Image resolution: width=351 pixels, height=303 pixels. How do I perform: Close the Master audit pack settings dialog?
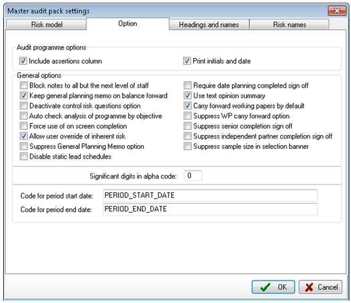click(337, 11)
